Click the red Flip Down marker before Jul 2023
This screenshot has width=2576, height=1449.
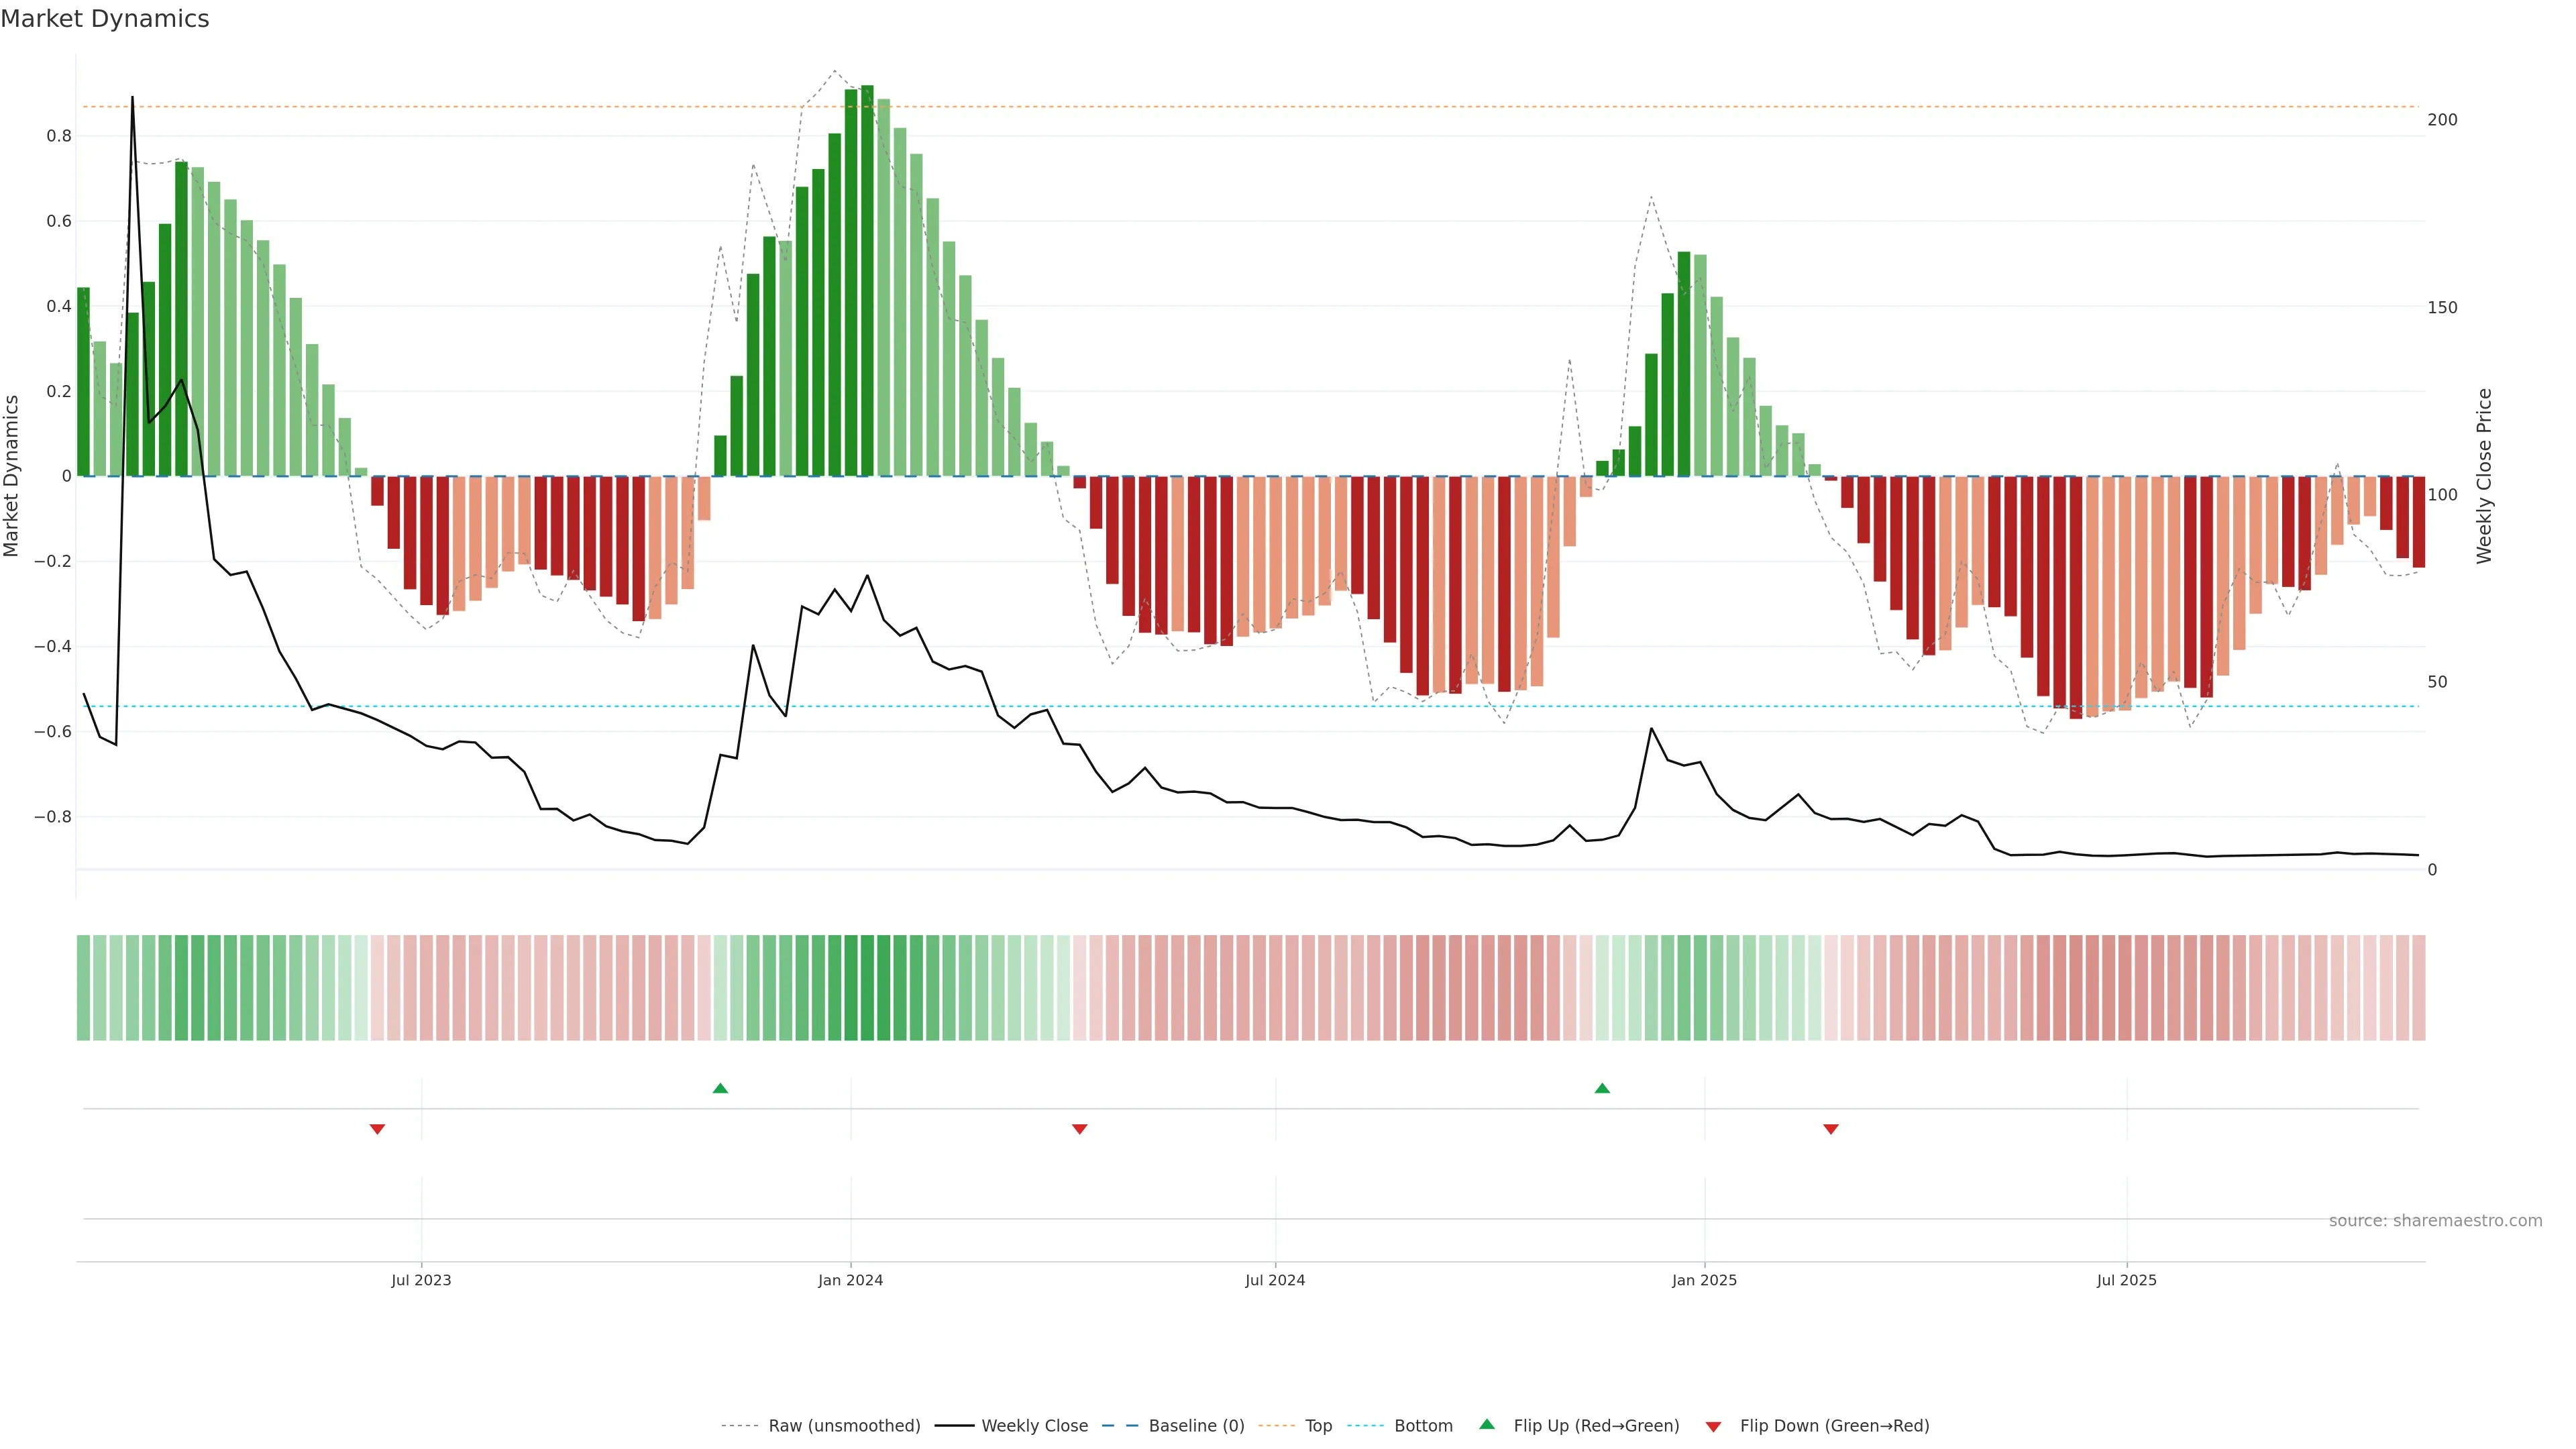tap(377, 1129)
